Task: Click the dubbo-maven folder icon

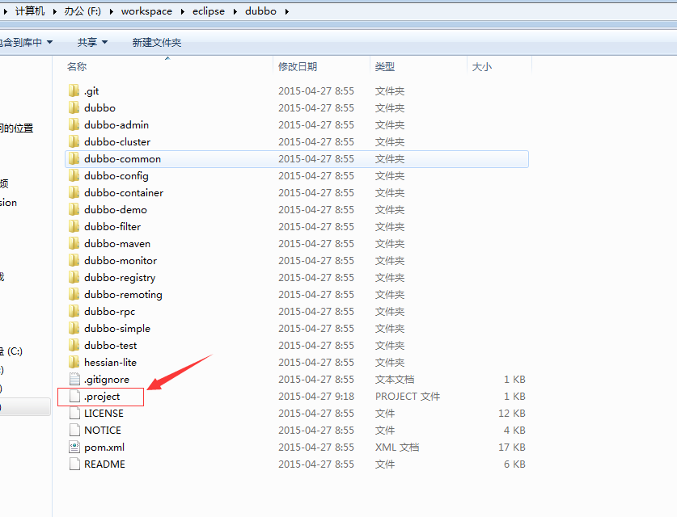Action: [74, 243]
